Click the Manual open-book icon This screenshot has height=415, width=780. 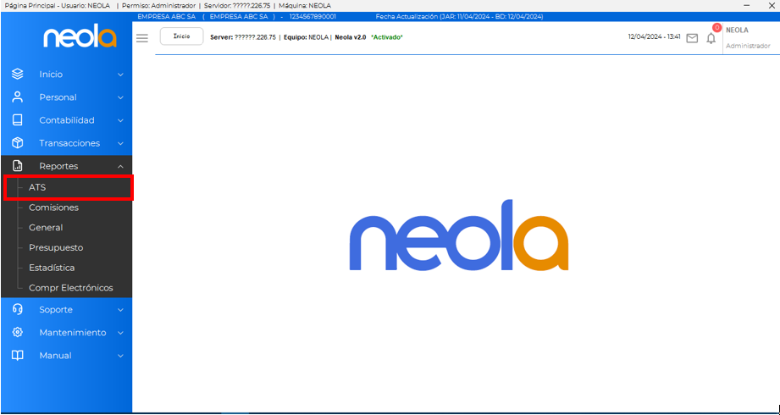point(17,356)
